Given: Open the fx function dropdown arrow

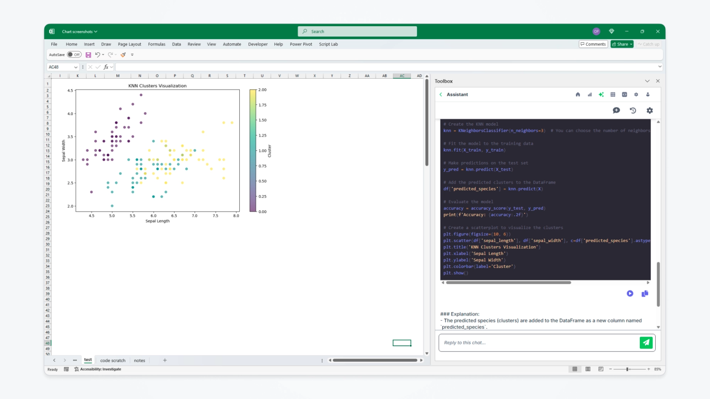Looking at the screenshot, I should [x=112, y=67].
